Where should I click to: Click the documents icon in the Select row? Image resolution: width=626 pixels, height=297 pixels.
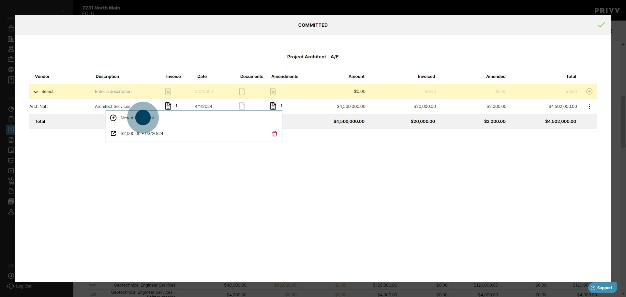(x=242, y=92)
